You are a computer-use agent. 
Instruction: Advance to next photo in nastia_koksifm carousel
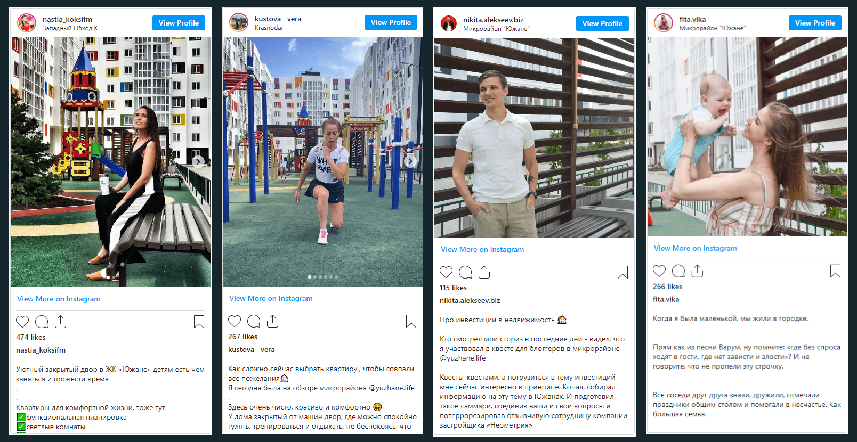[198, 161]
